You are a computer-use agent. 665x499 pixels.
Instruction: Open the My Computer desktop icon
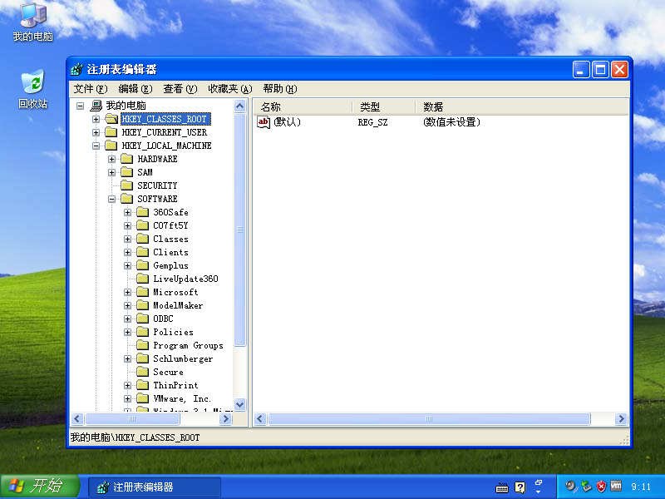[x=32, y=15]
